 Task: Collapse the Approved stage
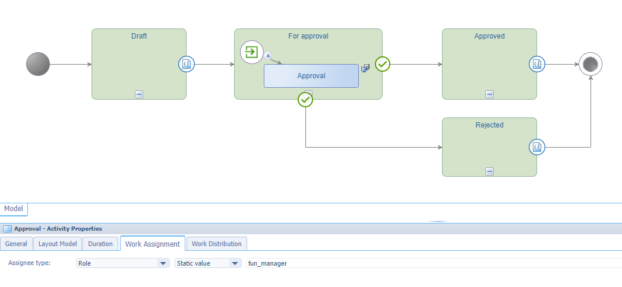pos(490,94)
